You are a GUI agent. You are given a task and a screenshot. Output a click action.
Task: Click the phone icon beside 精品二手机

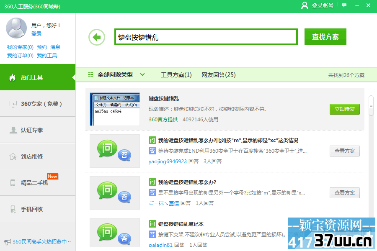(13, 183)
